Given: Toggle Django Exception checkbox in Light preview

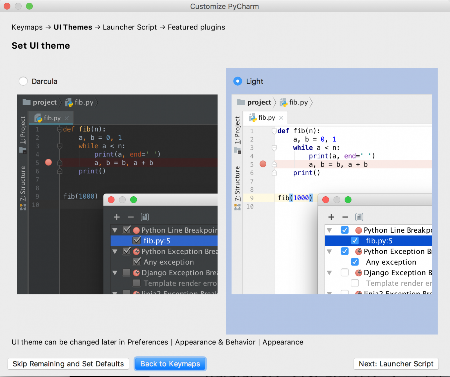Looking at the screenshot, I should [x=345, y=272].
